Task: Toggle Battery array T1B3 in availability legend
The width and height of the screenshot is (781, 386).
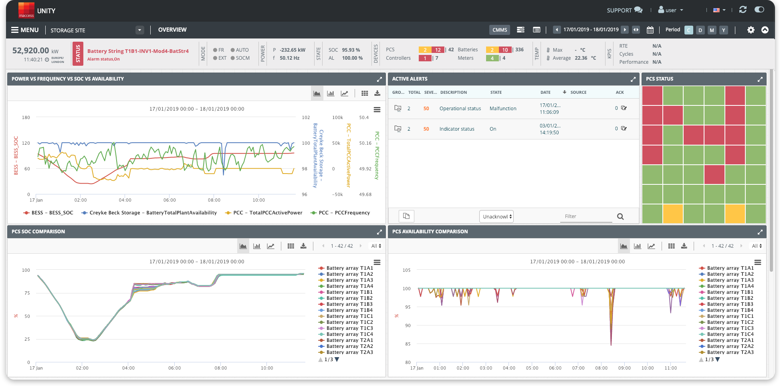Action: pyautogui.click(x=726, y=304)
